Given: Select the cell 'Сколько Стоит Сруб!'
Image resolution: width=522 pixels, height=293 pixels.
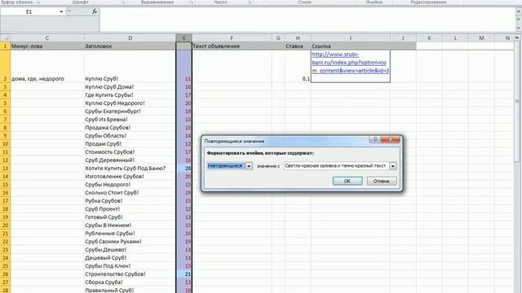Looking at the screenshot, I should pyautogui.click(x=130, y=193).
